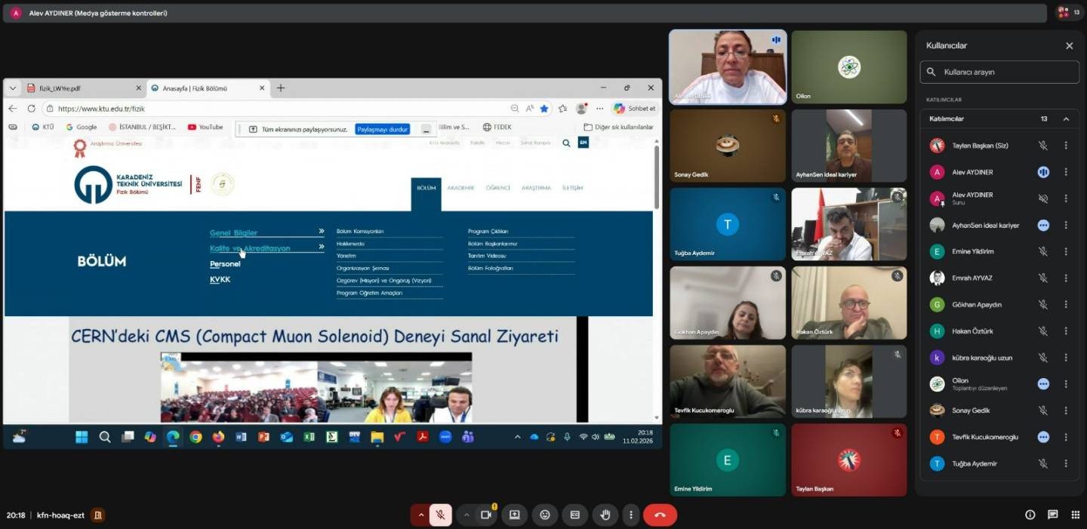The image size is (1087, 529).
Task: Click the muted mic icon next to Emine Yildirim
Action: tap(1042, 251)
